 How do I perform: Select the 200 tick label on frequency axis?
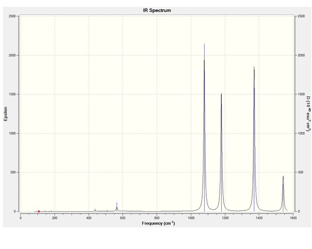pos(54,218)
